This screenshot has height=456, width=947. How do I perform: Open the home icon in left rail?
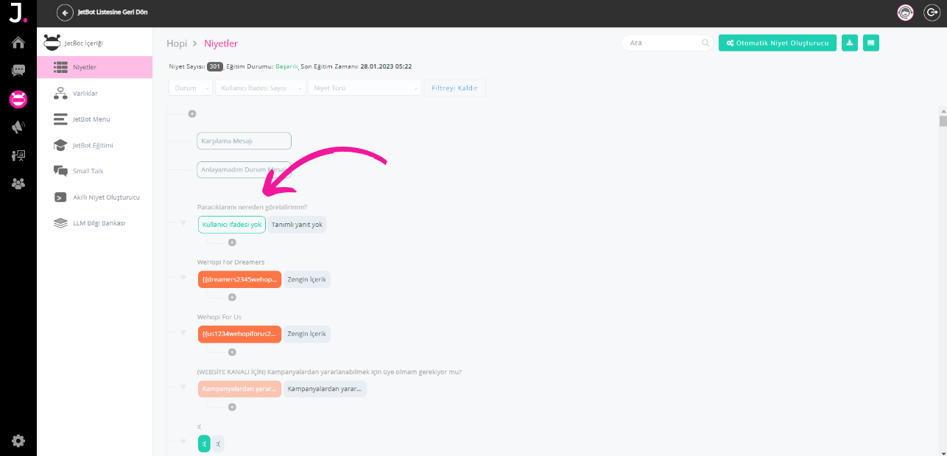[x=18, y=43]
